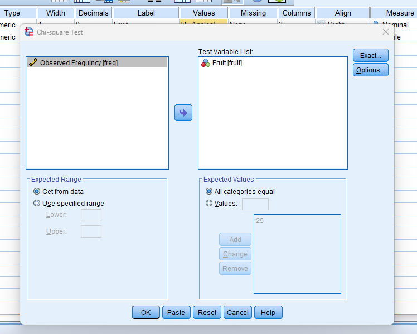The image size is (417, 334).
Task: Open Help for the Chi-square Test
Action: (x=268, y=312)
